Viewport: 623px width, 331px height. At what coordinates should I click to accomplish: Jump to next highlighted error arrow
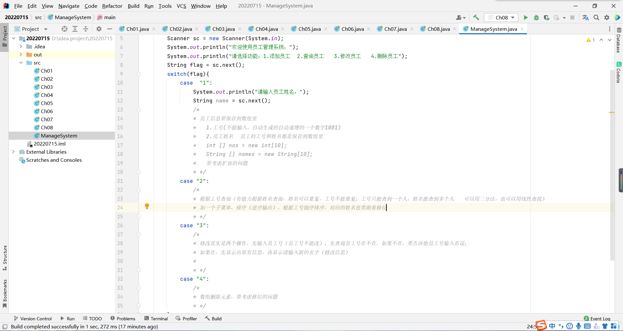(x=610, y=40)
